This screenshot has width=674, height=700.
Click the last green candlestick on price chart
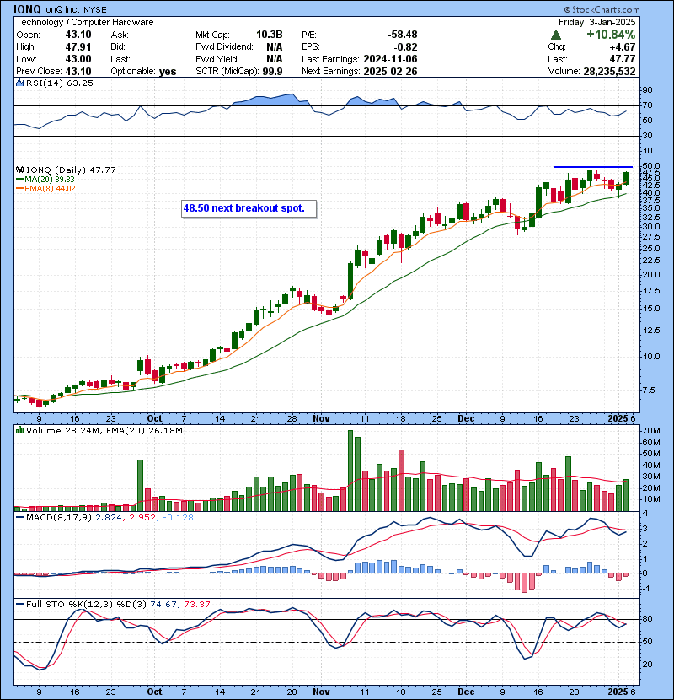626,178
